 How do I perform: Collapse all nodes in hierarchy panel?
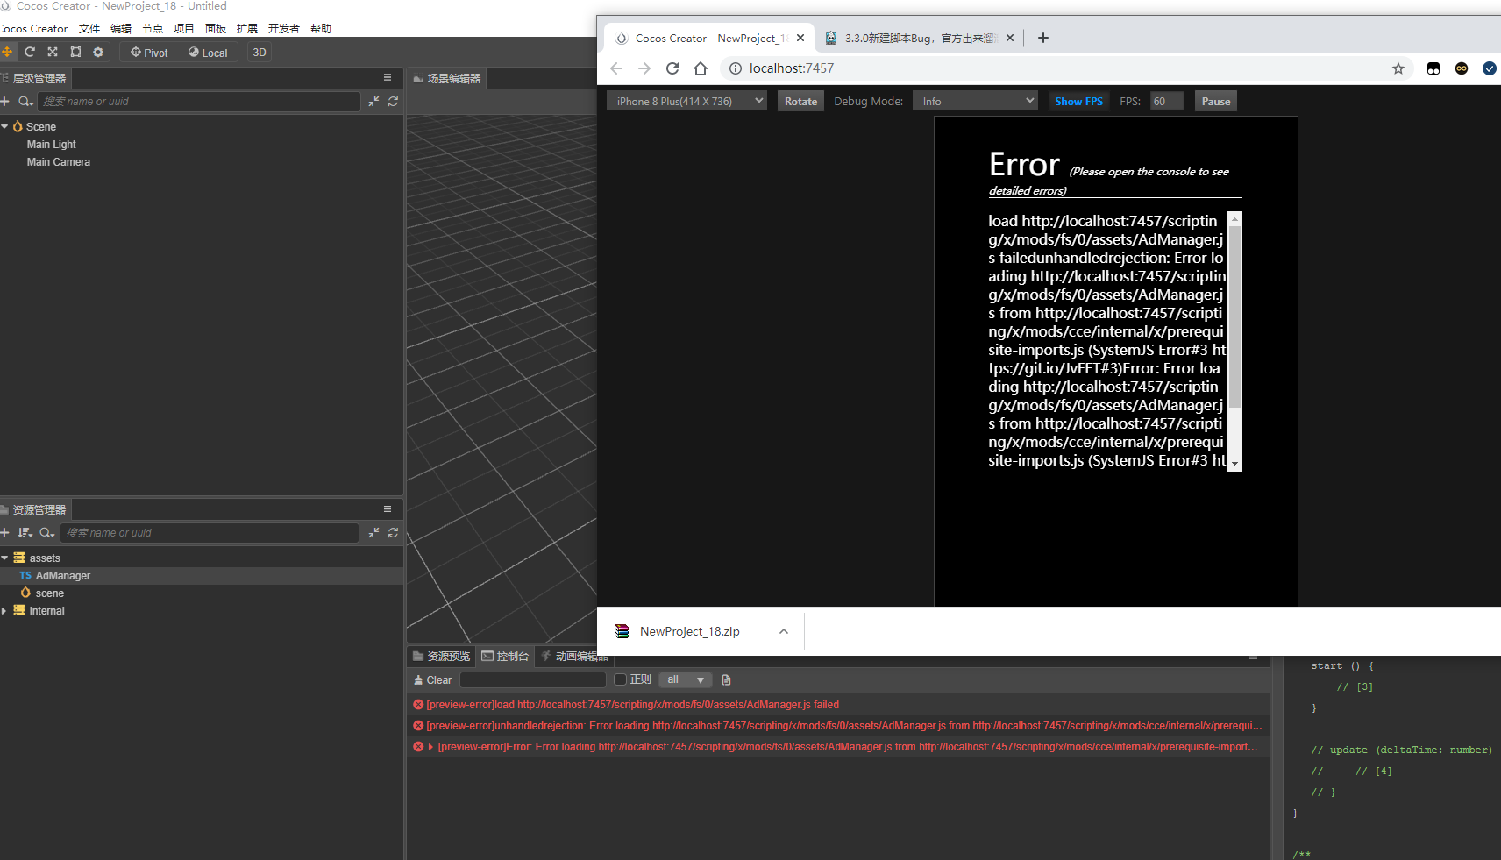point(373,102)
